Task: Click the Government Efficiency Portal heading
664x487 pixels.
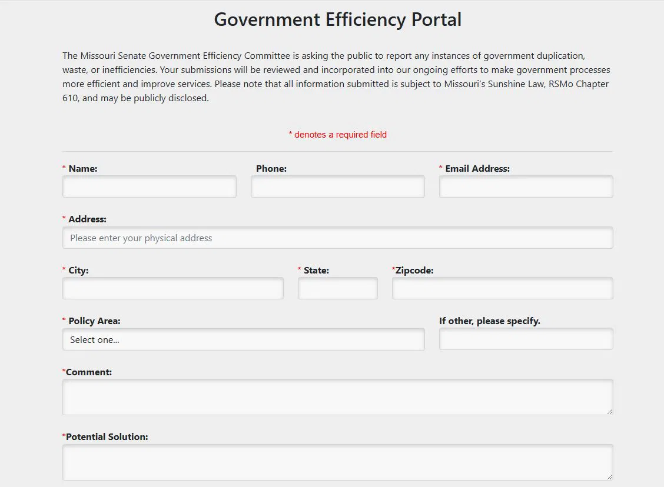Action: (337, 20)
